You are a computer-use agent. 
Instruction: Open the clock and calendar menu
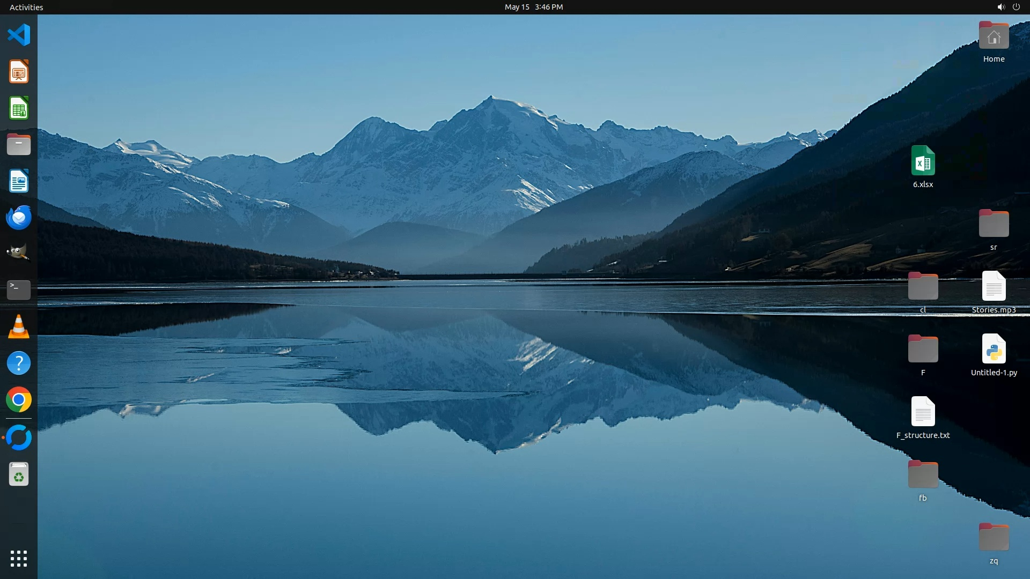pyautogui.click(x=533, y=7)
